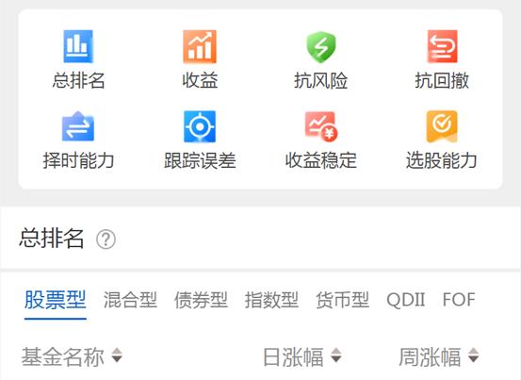Open the 总排名 bar chart icon
Image resolution: width=521 pixels, height=380 pixels.
click(x=78, y=46)
